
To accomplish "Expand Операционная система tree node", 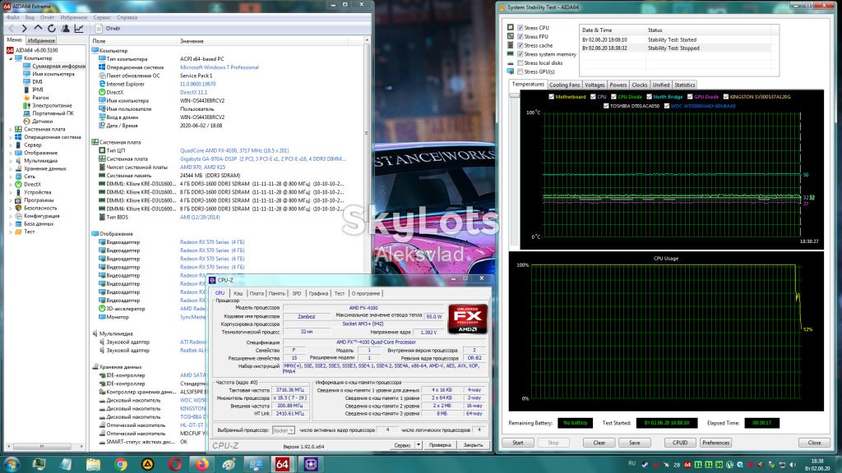I will 11,137.
